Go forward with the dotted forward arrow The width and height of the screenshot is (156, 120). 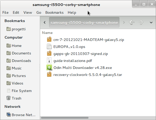141,22
